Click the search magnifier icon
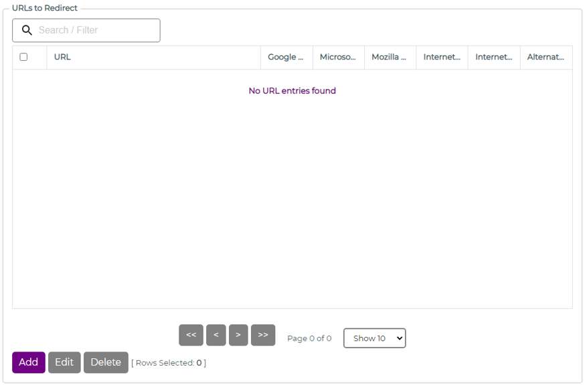 coord(27,30)
